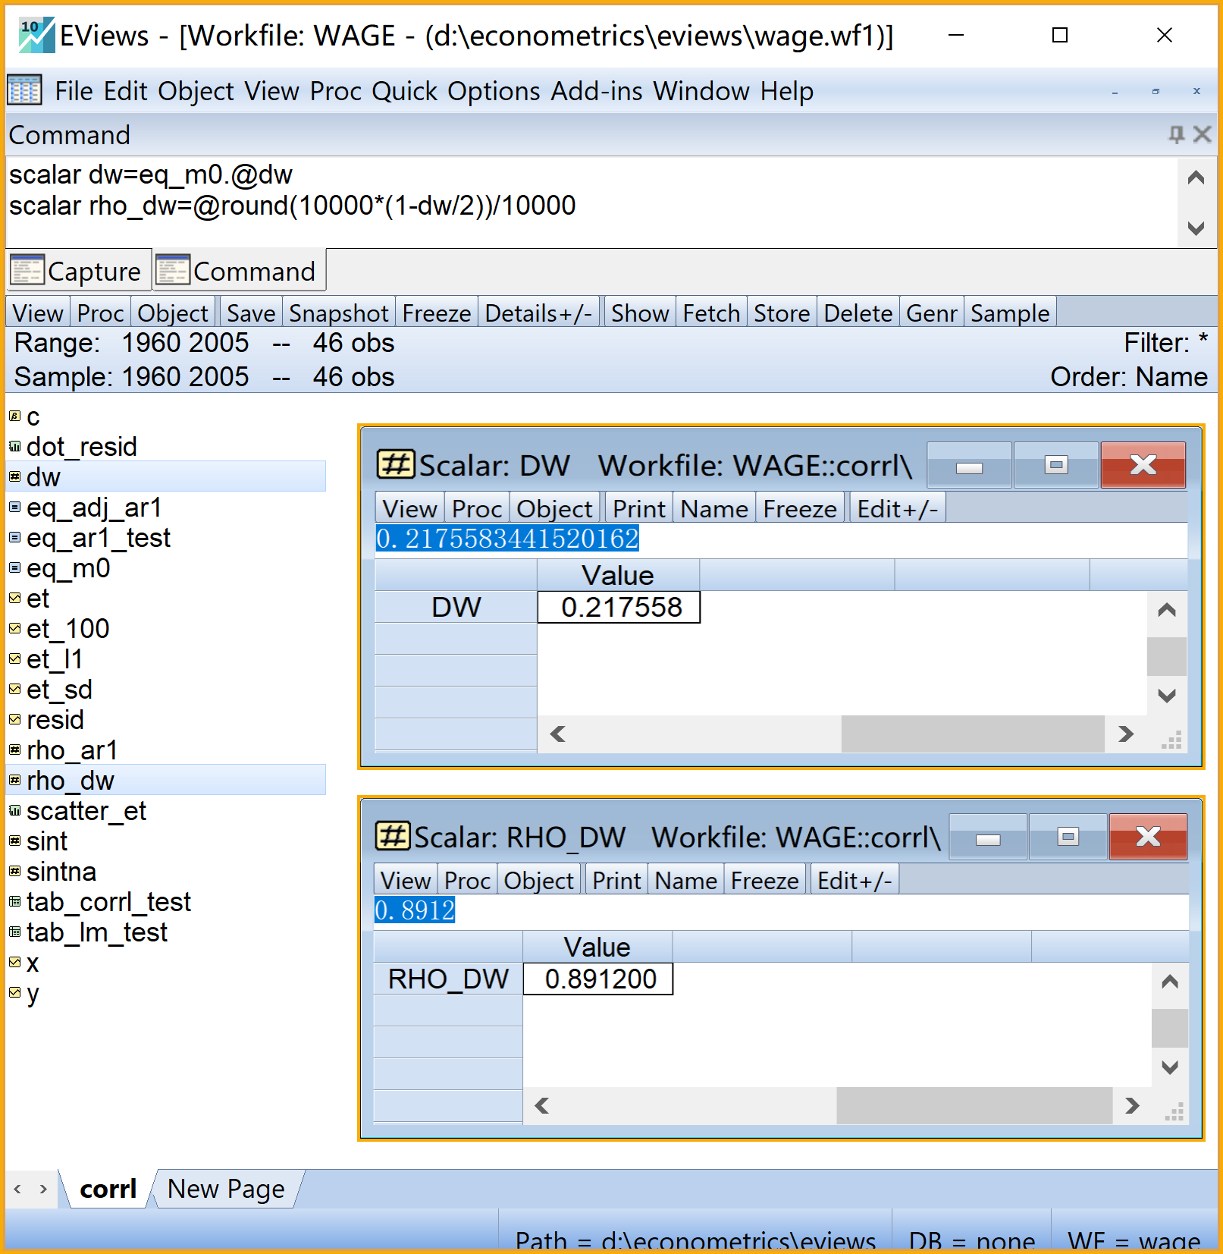Click the resid series object icon
The height and width of the screenshot is (1254, 1223).
[14, 719]
